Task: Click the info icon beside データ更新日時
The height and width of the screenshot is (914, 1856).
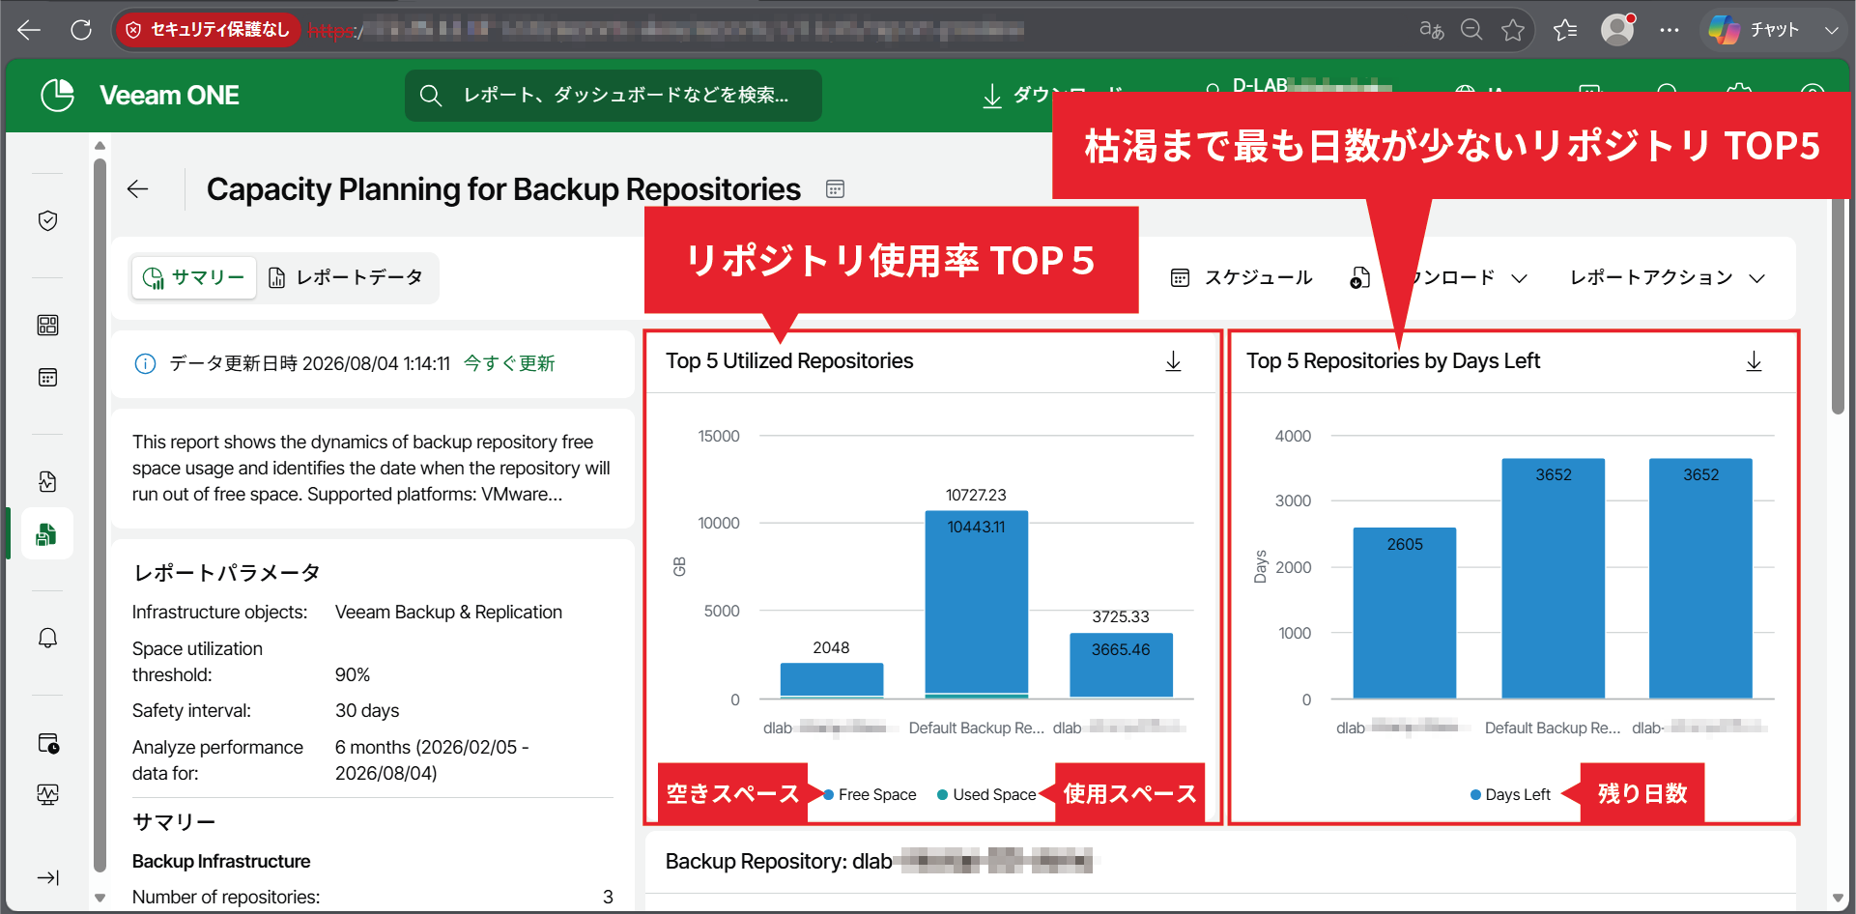Action: (145, 363)
